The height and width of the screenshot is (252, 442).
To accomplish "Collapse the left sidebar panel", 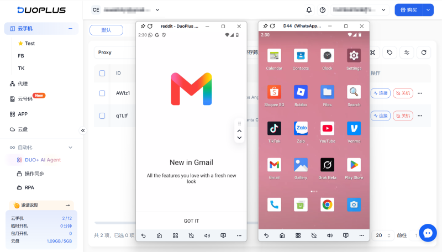I will pos(83,130).
